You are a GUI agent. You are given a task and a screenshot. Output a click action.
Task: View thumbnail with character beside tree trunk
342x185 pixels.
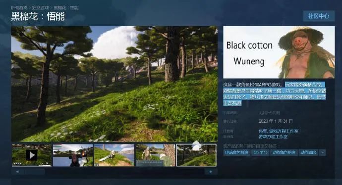[155, 155]
